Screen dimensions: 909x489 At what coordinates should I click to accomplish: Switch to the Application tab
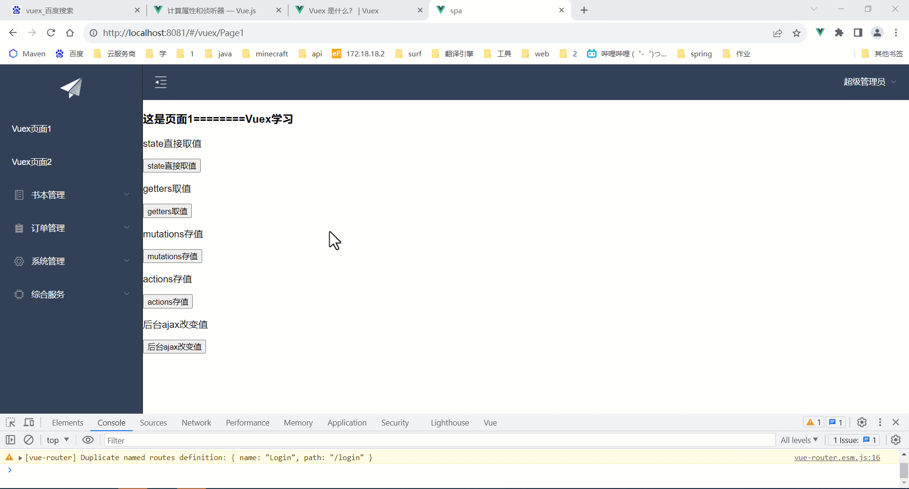pyautogui.click(x=347, y=422)
